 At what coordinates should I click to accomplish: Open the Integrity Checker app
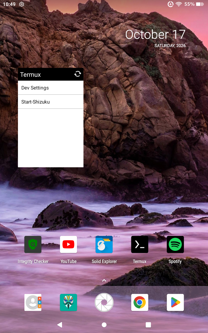pyautogui.click(x=33, y=245)
